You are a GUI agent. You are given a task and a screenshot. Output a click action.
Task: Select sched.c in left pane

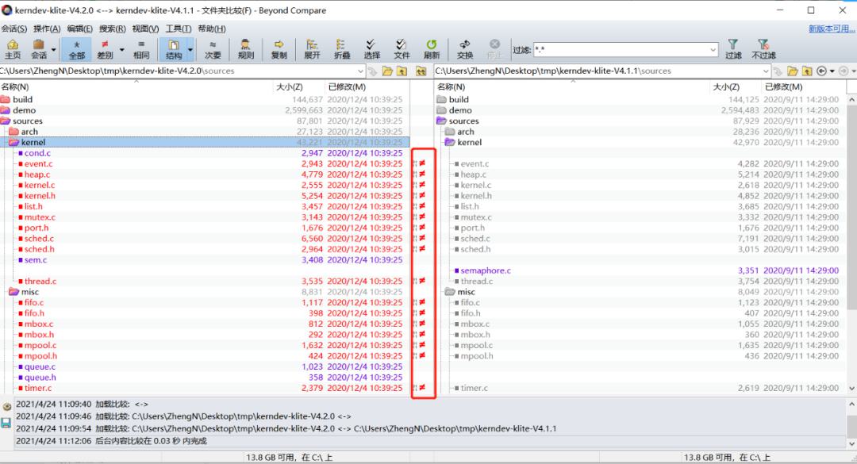click(39, 238)
